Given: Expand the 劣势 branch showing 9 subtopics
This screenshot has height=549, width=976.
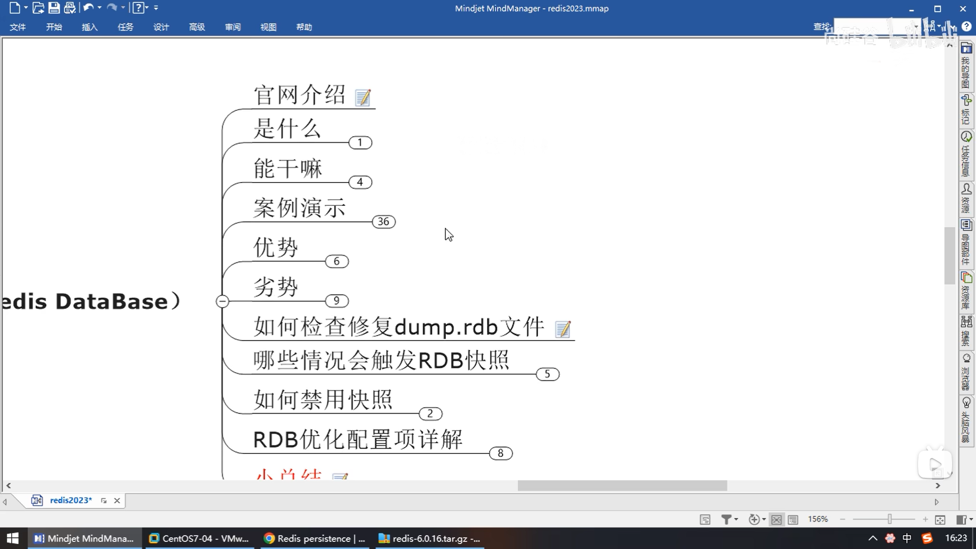Looking at the screenshot, I should coord(337,301).
